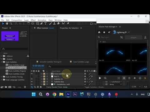150x112 pixels.
Task: Open Properties panel hamburger menu
Action: point(81,28)
